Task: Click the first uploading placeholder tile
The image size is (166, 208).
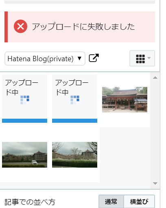Action: pyautogui.click(x=24, y=100)
